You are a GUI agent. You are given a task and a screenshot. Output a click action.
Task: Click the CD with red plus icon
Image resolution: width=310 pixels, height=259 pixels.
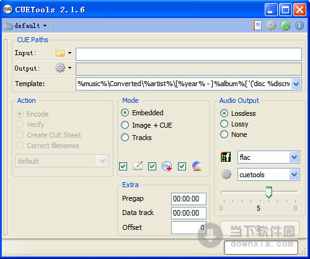coord(167,166)
